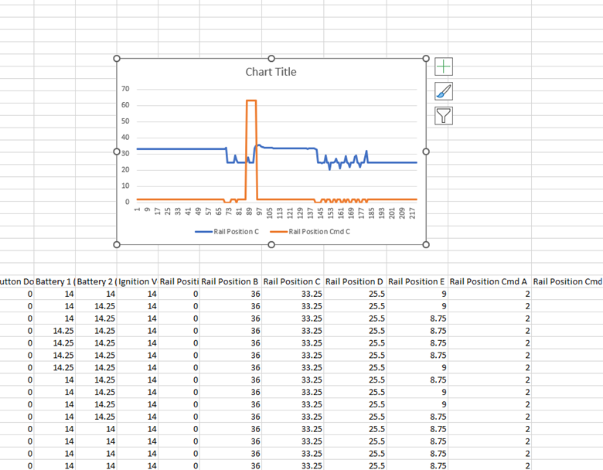Select the Rail Position C header cell
Screen dimensions: 603x470
292,281
